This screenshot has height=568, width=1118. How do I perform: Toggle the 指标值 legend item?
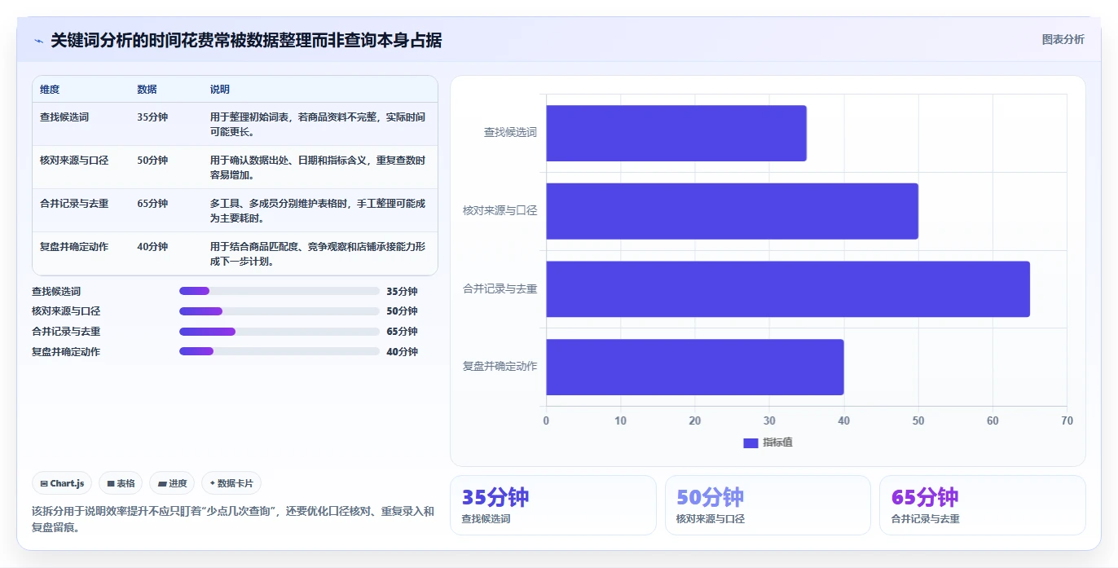pos(768,443)
